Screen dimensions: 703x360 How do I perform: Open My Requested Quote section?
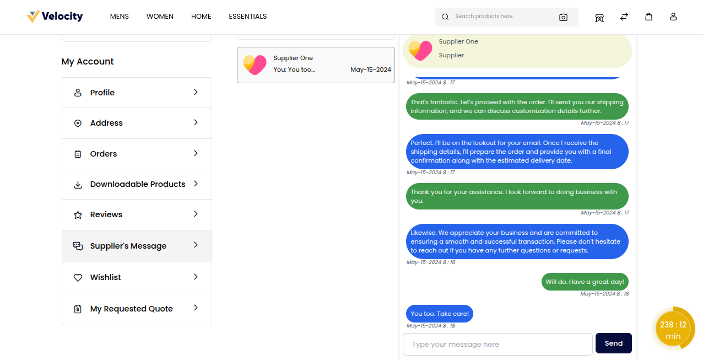point(132,309)
